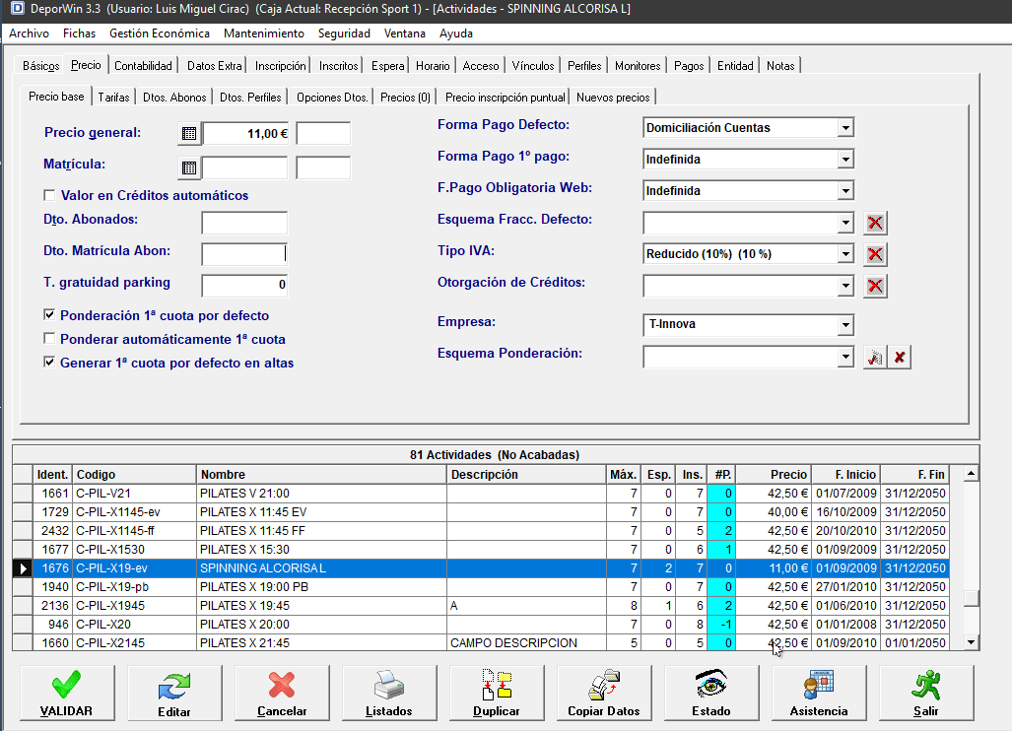The image size is (1012, 731).
Task: Switch to the Inscritos tab
Action: click(x=338, y=66)
